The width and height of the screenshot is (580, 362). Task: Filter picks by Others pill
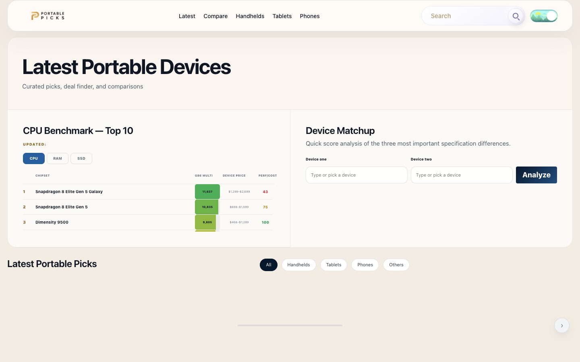coord(396,265)
